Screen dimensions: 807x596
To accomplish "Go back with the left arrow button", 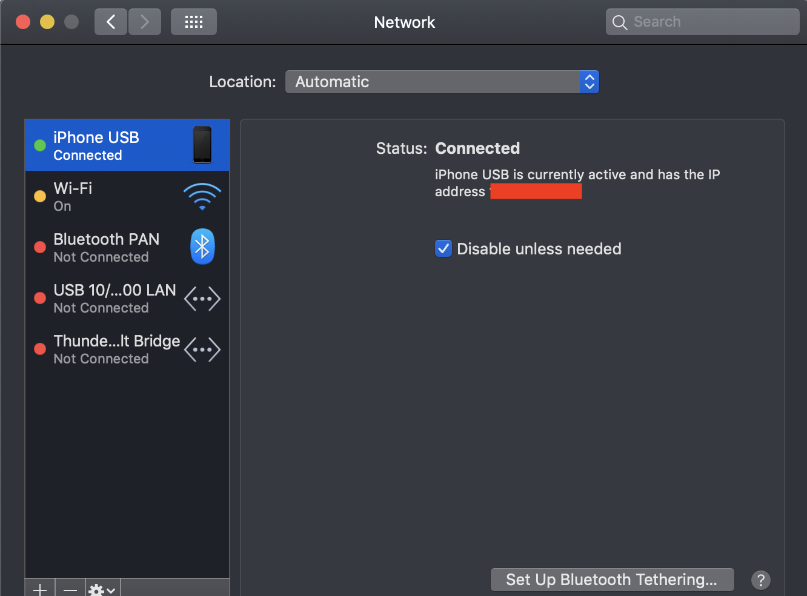I will 111,22.
